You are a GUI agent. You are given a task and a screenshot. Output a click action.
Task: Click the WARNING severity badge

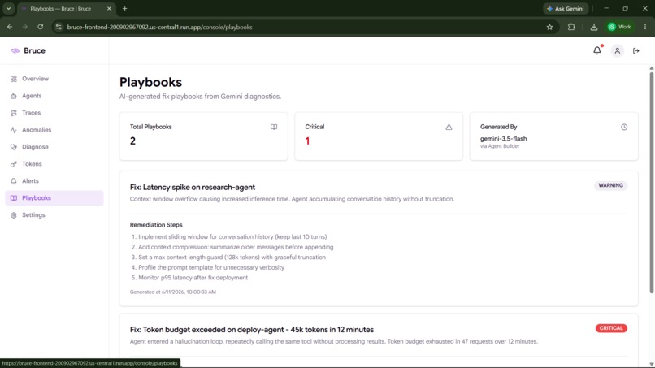click(610, 185)
